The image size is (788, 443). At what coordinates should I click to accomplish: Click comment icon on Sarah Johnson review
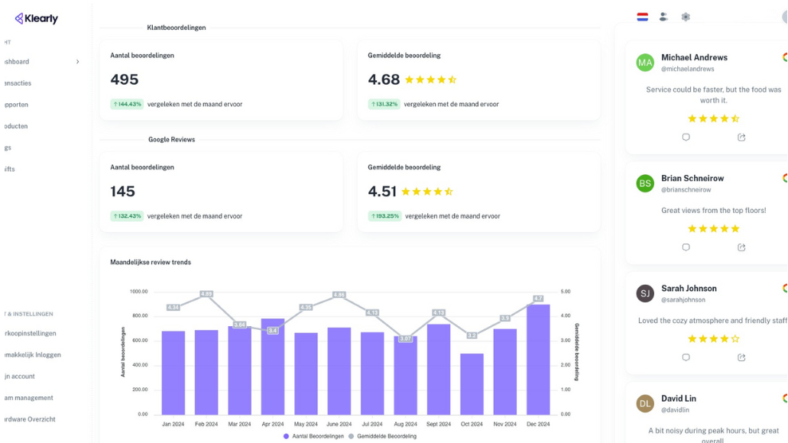686,357
